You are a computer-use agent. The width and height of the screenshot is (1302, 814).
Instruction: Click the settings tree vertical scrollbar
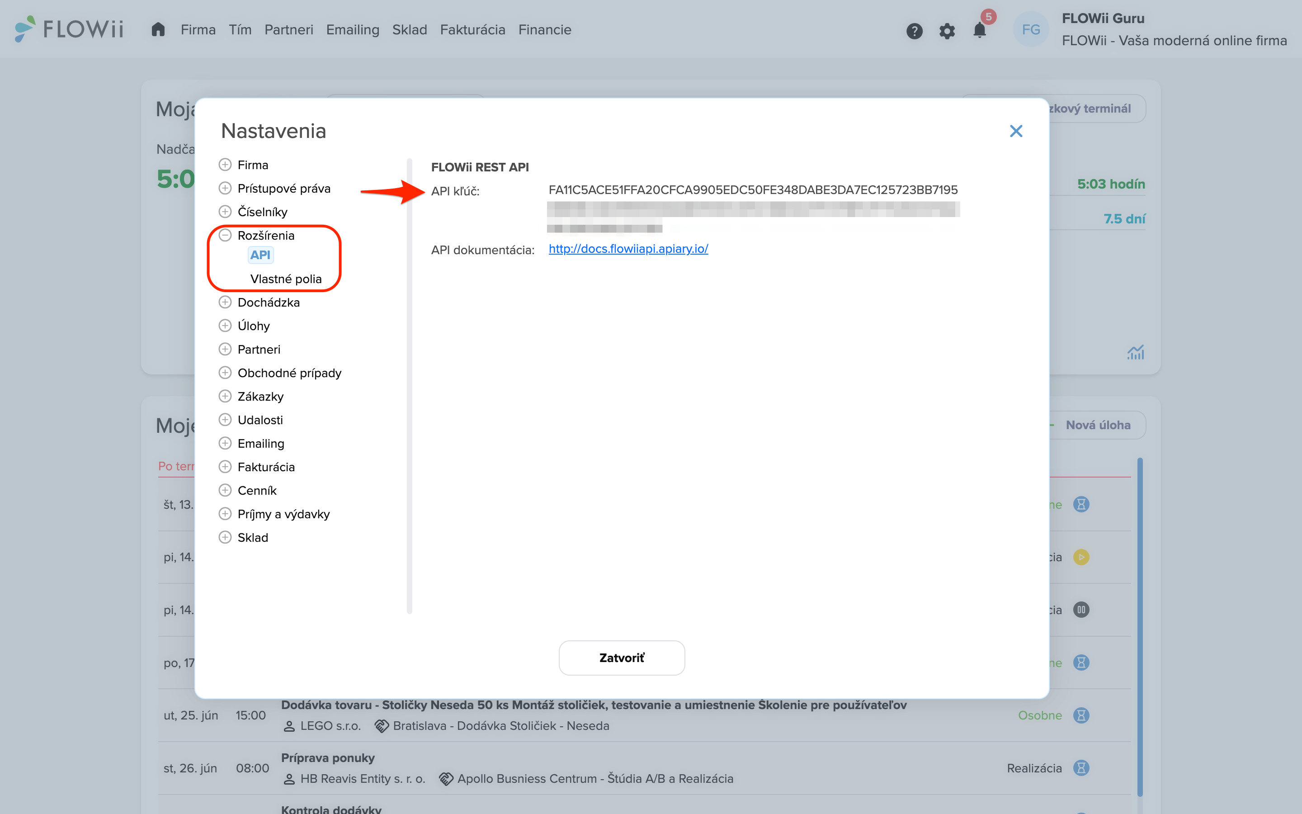pyautogui.click(x=410, y=385)
